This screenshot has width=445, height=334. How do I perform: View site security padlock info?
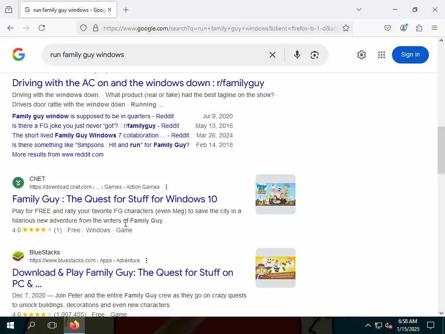96,28
